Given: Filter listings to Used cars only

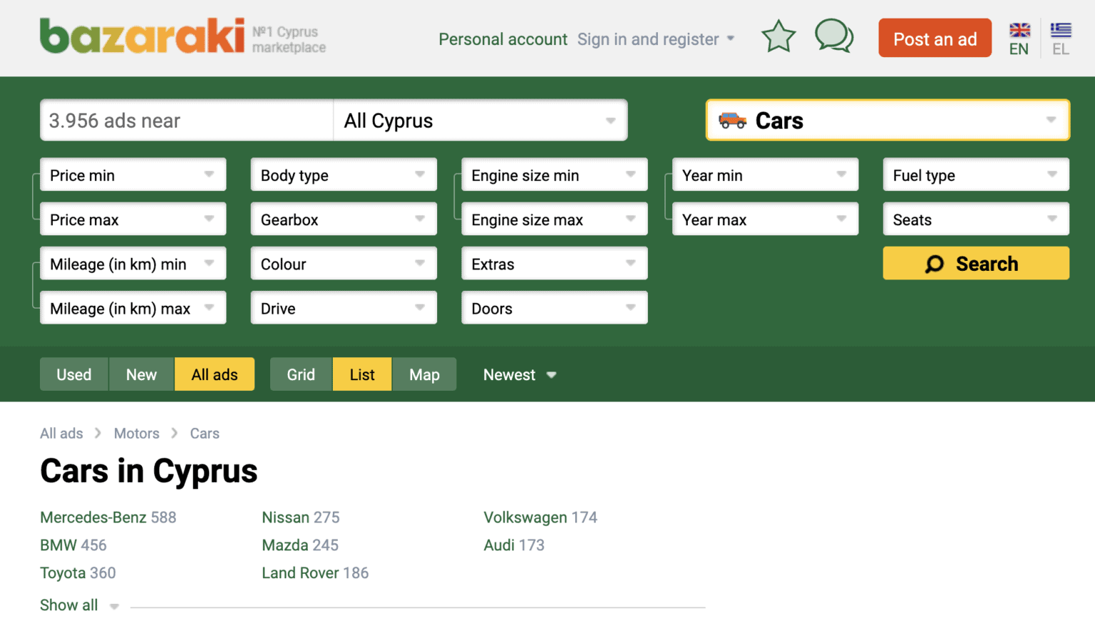Looking at the screenshot, I should [73, 374].
